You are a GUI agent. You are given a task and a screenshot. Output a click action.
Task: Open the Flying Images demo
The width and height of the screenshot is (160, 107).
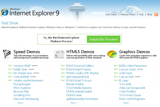[22, 84]
